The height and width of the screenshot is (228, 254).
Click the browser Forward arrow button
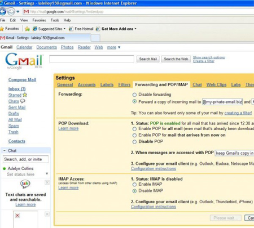coord(11,12)
